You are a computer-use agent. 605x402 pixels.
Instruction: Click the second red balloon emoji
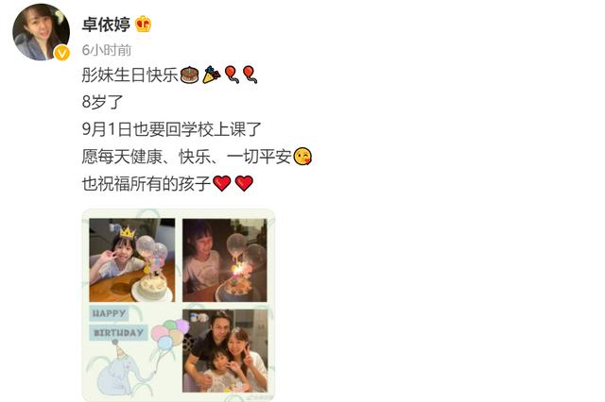250,75
